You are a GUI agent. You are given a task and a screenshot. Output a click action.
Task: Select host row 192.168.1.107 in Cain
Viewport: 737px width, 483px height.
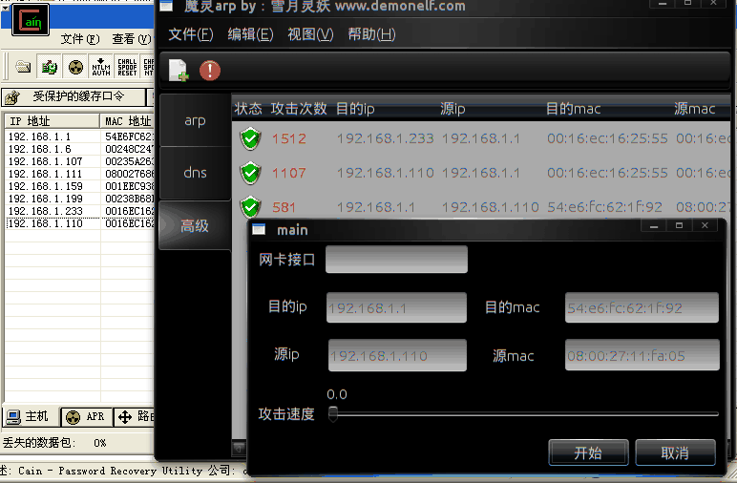pos(80,161)
